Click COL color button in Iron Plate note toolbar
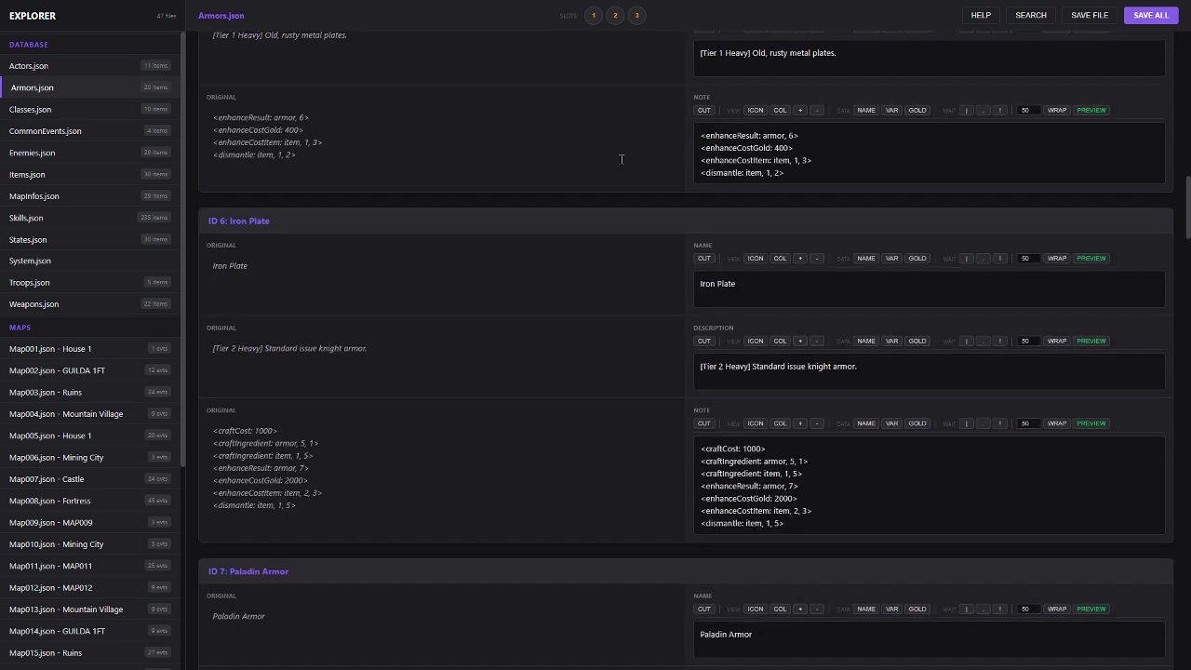The width and height of the screenshot is (1191, 670). [780, 423]
